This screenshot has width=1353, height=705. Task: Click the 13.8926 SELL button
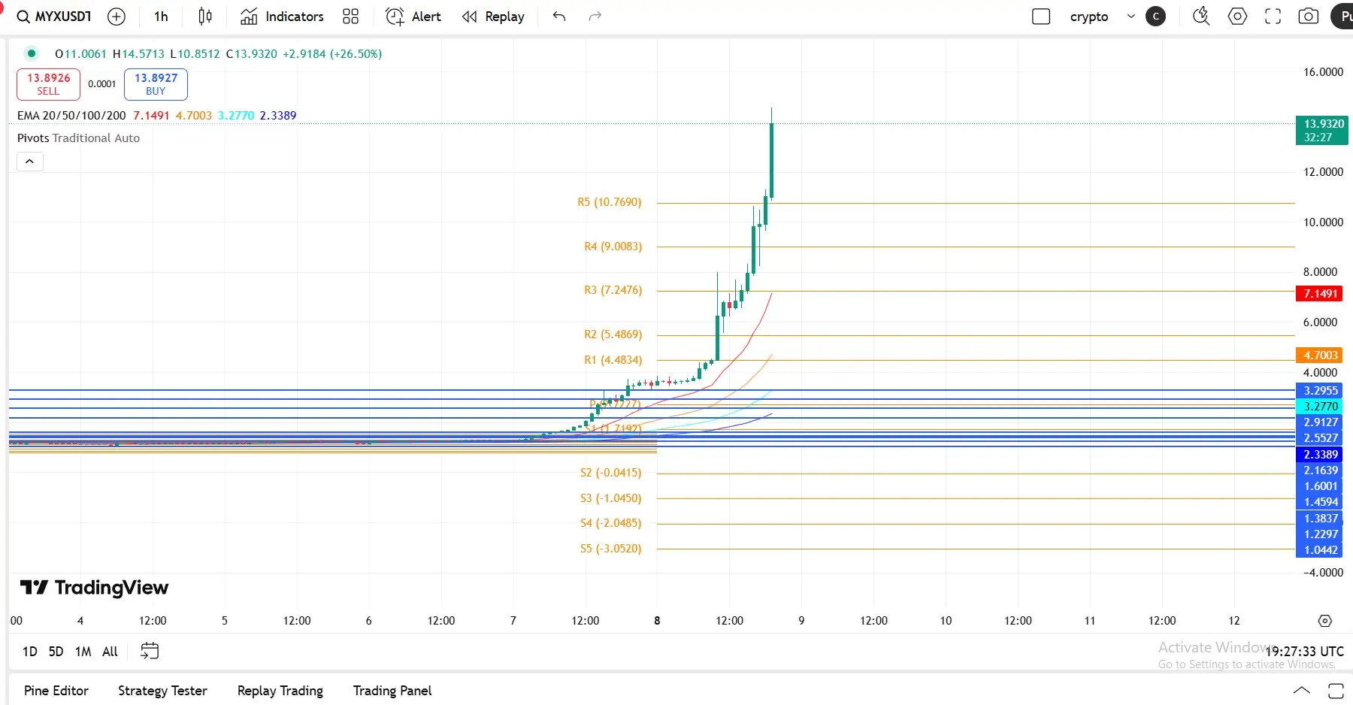click(48, 84)
